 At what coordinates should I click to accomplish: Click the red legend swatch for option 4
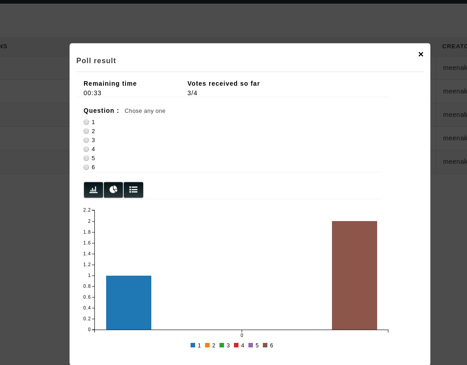click(236, 345)
